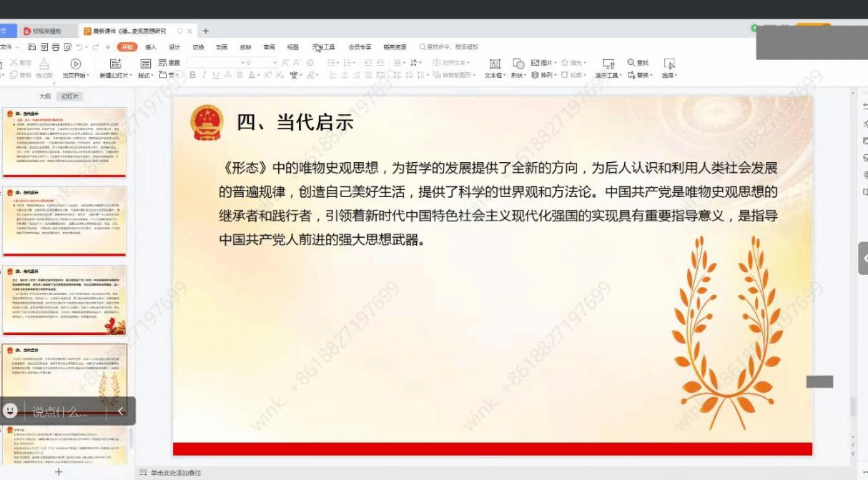Viewport: 868px width, 480px height.
Task: Switch to the 动画 ribbon tab
Action: (x=222, y=47)
